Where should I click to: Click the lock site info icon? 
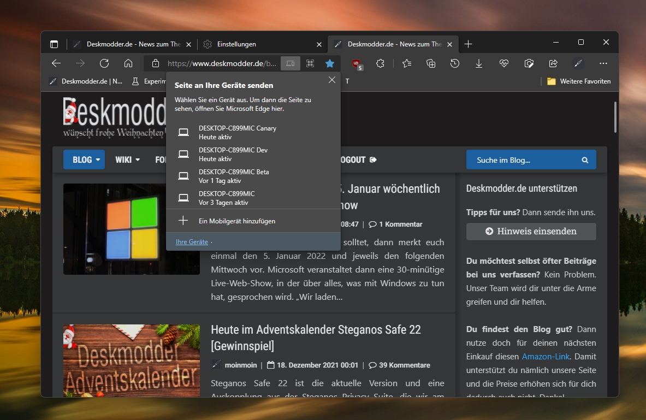[x=155, y=63]
